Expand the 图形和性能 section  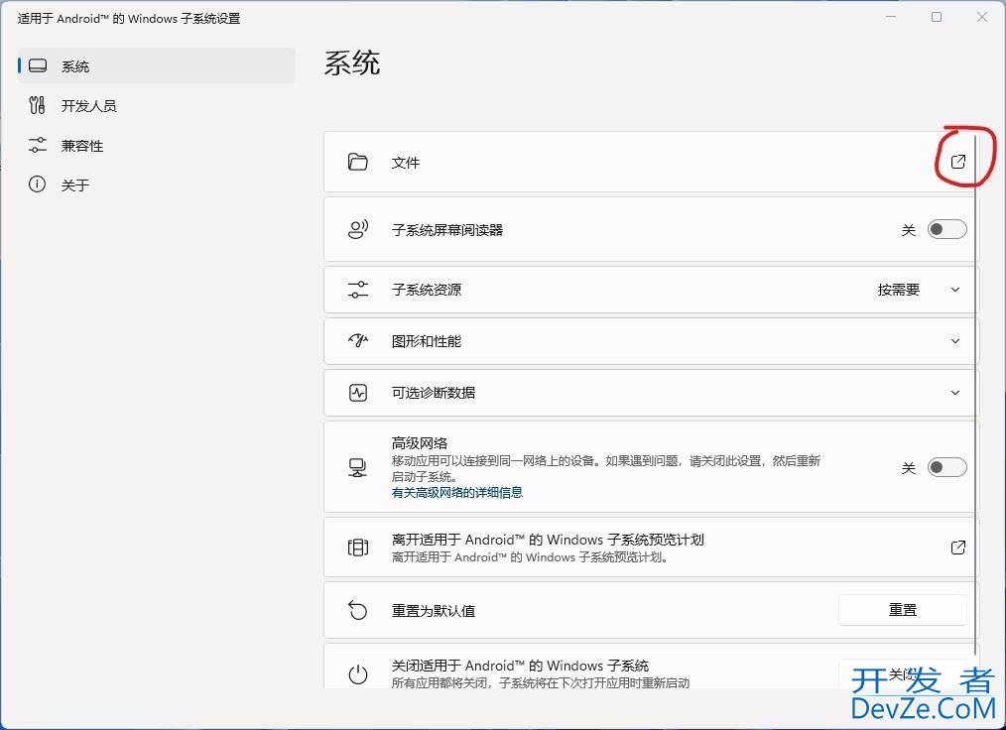coord(955,341)
